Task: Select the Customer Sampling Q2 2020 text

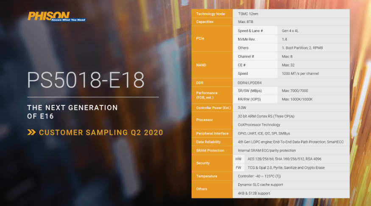Action: click(101, 132)
